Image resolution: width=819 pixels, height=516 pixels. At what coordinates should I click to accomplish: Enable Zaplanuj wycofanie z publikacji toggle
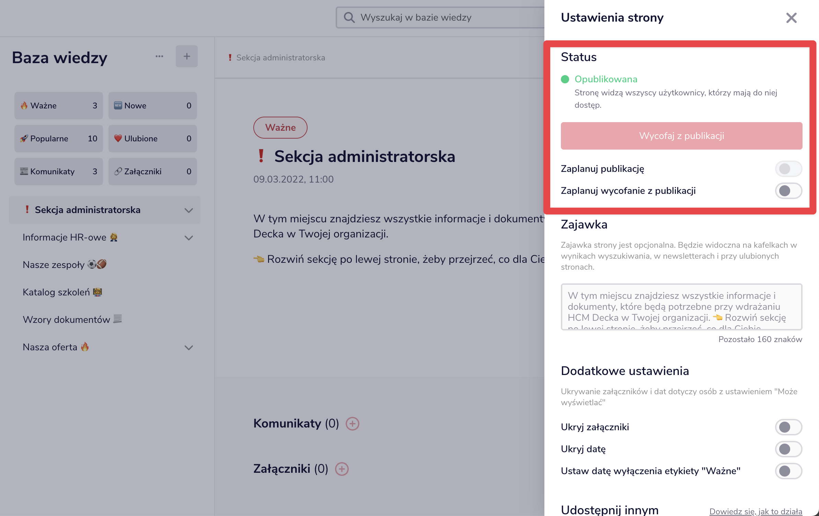[x=788, y=191]
